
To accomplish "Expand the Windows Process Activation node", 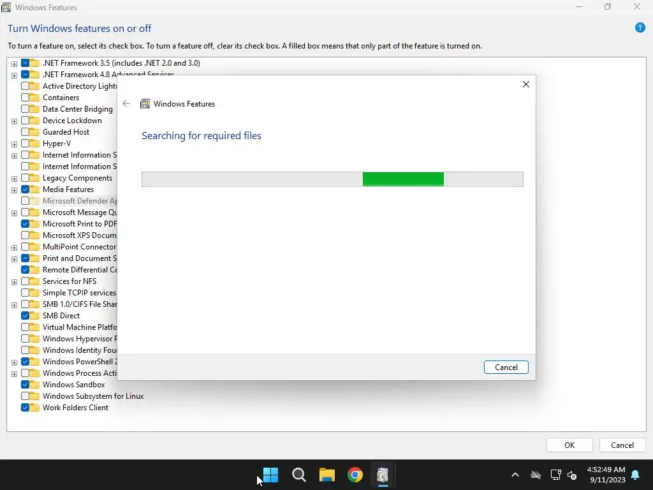I will pyautogui.click(x=14, y=374).
